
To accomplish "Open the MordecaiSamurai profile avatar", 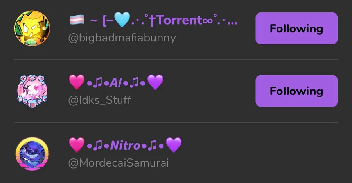I will (32, 154).
